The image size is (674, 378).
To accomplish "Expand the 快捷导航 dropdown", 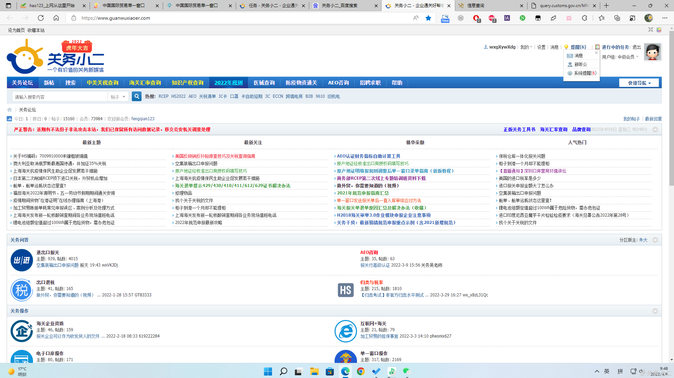I will coord(639,83).
